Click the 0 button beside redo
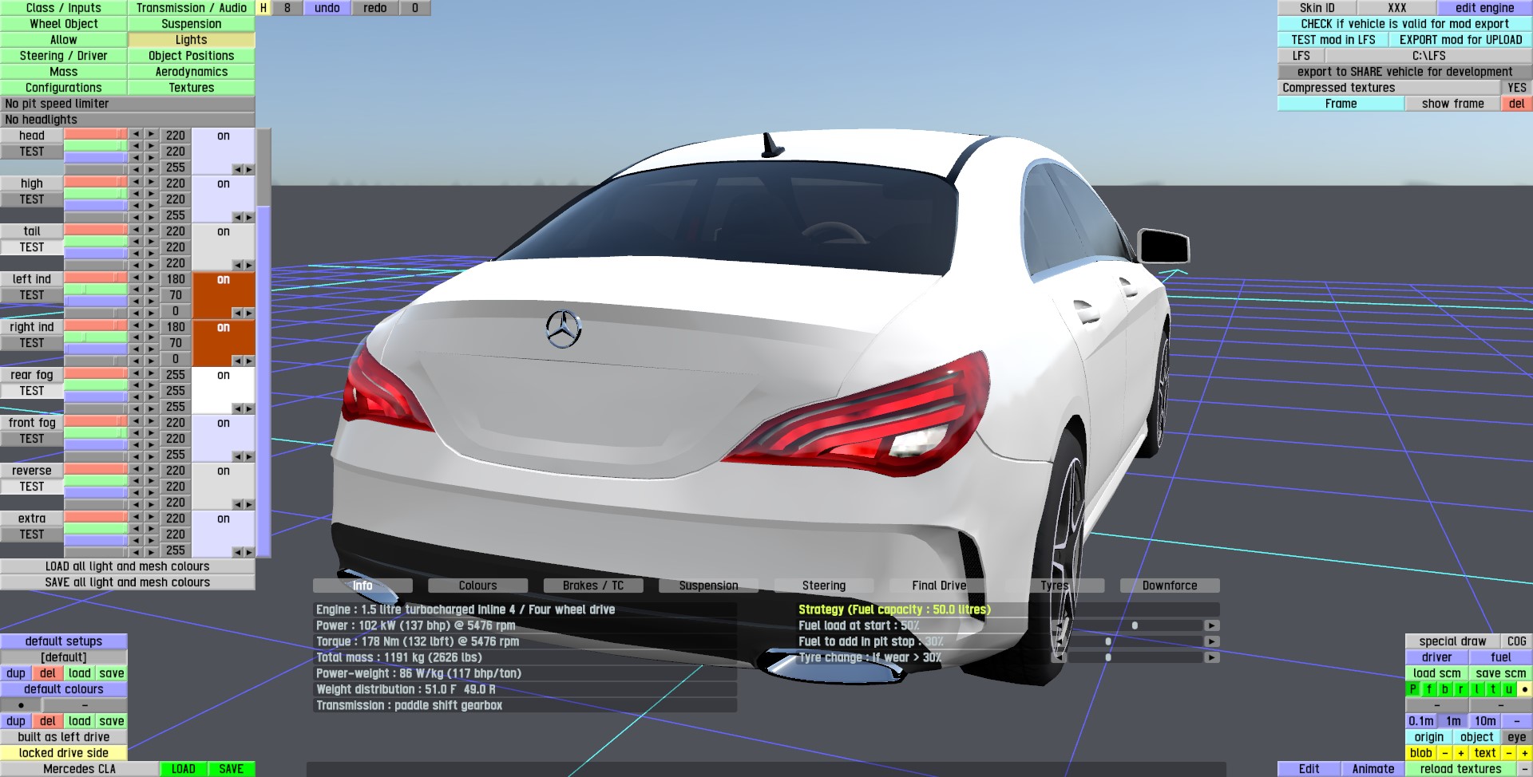The height and width of the screenshot is (777, 1533). (x=415, y=8)
